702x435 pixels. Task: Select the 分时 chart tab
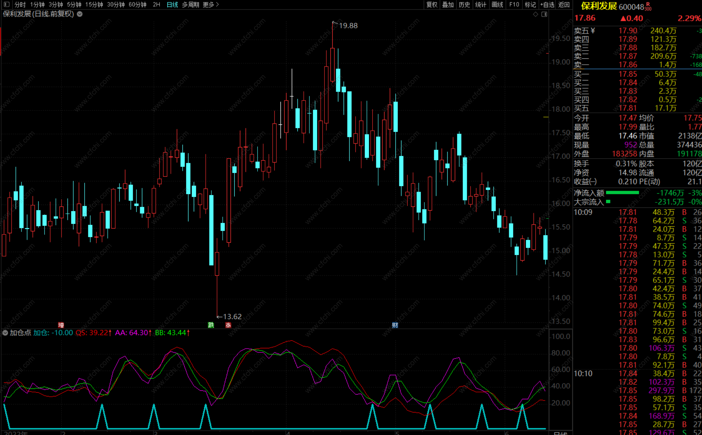20,4
